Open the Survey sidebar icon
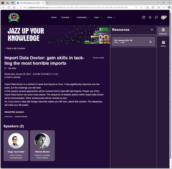This screenshot has height=169, width=172. click(x=163, y=44)
